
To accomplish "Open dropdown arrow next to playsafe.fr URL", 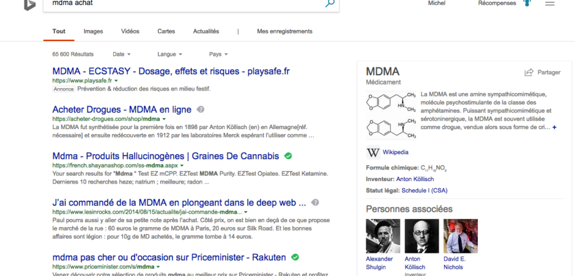I will coord(116,81).
